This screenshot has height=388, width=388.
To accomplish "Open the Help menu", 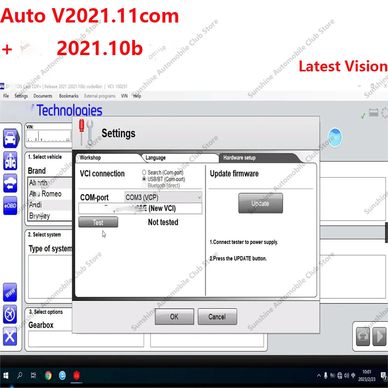I will point(137,96).
